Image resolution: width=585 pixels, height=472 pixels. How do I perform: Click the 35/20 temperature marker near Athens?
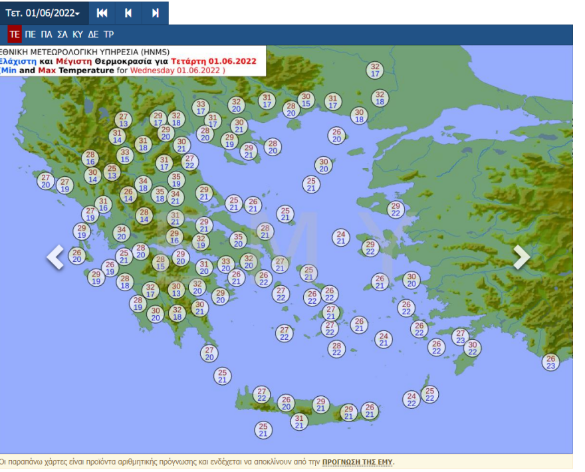[x=238, y=240]
